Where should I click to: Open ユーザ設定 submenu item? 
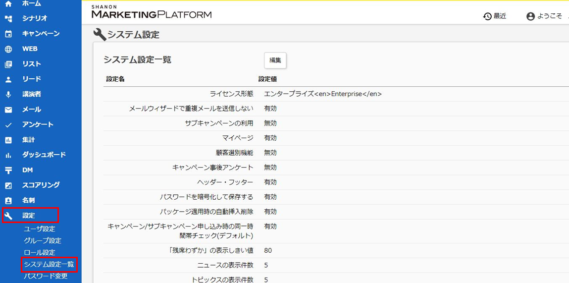(x=39, y=229)
